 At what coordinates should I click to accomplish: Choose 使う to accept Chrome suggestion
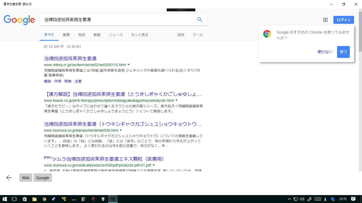[343, 52]
